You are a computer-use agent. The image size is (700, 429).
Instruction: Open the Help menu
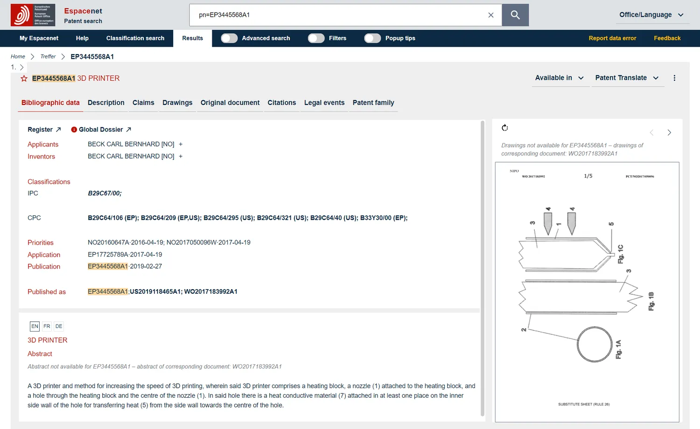point(82,38)
